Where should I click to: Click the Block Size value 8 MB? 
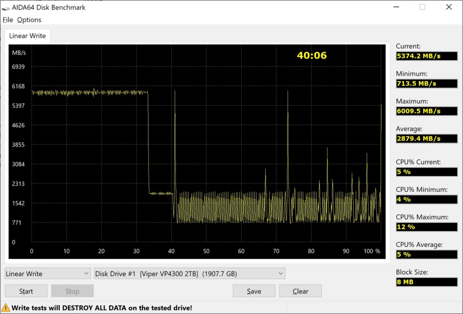pos(427,282)
